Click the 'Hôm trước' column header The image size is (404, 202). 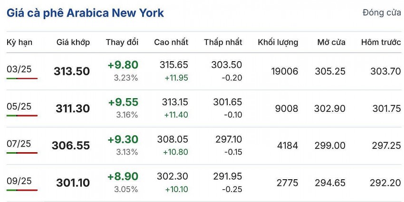[x=381, y=42]
